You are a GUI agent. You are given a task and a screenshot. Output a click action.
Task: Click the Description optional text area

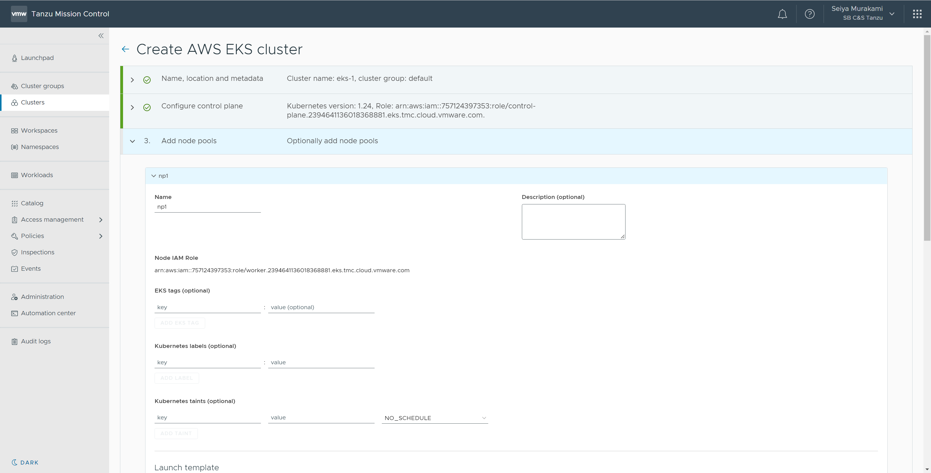[x=573, y=222]
